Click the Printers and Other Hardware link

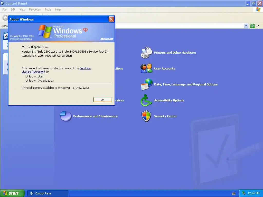(175, 53)
